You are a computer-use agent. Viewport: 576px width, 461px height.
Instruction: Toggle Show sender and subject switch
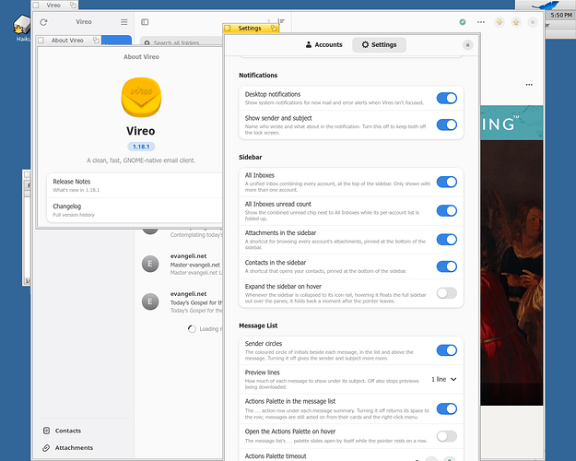coord(447,124)
